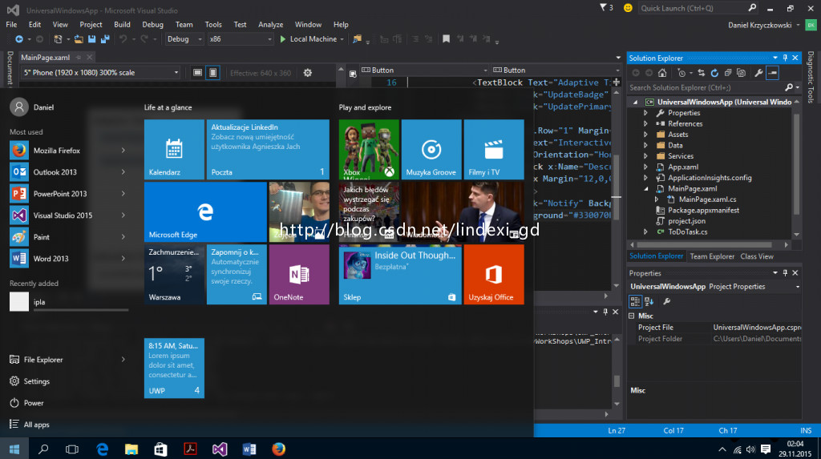Open the Debug configuration dropdown

tap(184, 39)
